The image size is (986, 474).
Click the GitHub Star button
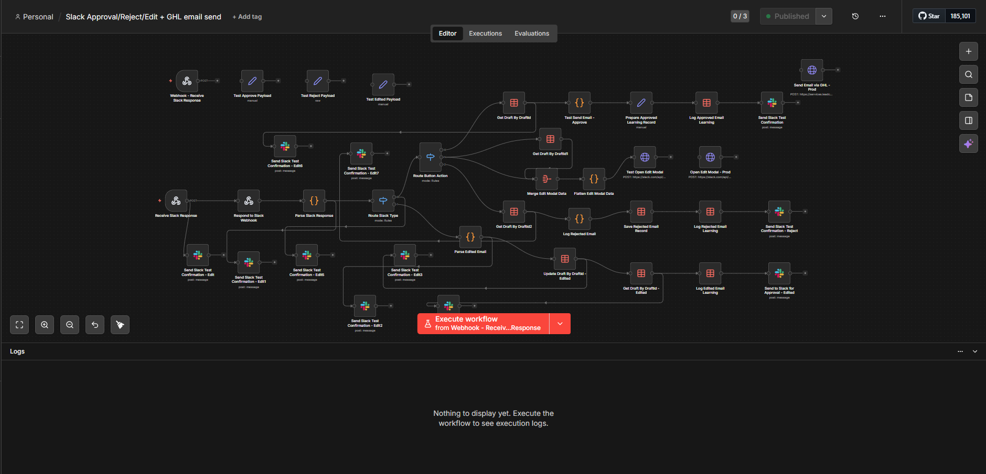(x=929, y=16)
